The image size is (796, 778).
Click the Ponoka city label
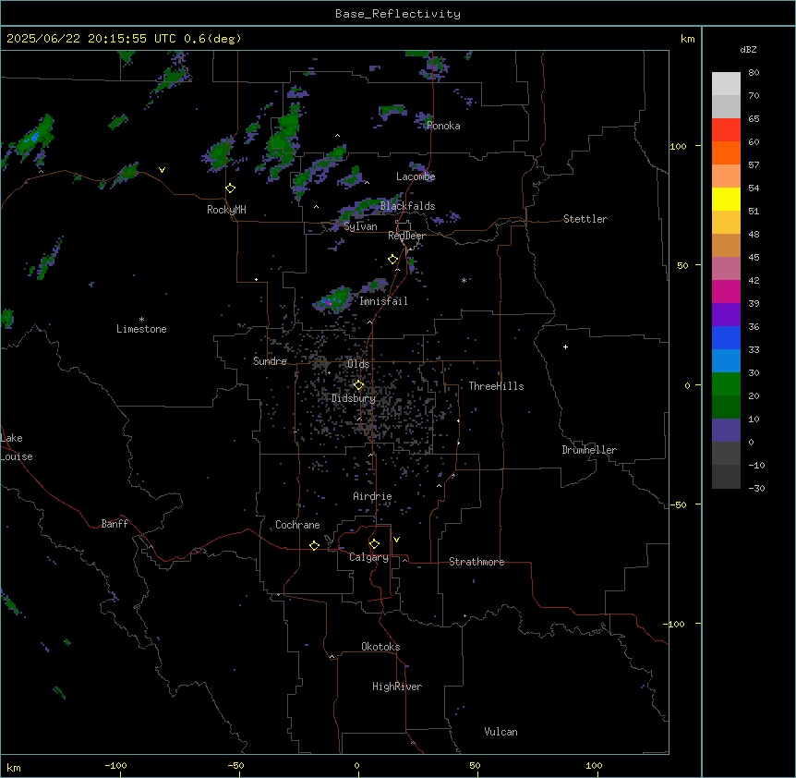[x=443, y=126]
